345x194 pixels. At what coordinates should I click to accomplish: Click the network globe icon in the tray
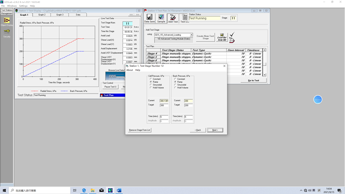click(305, 191)
